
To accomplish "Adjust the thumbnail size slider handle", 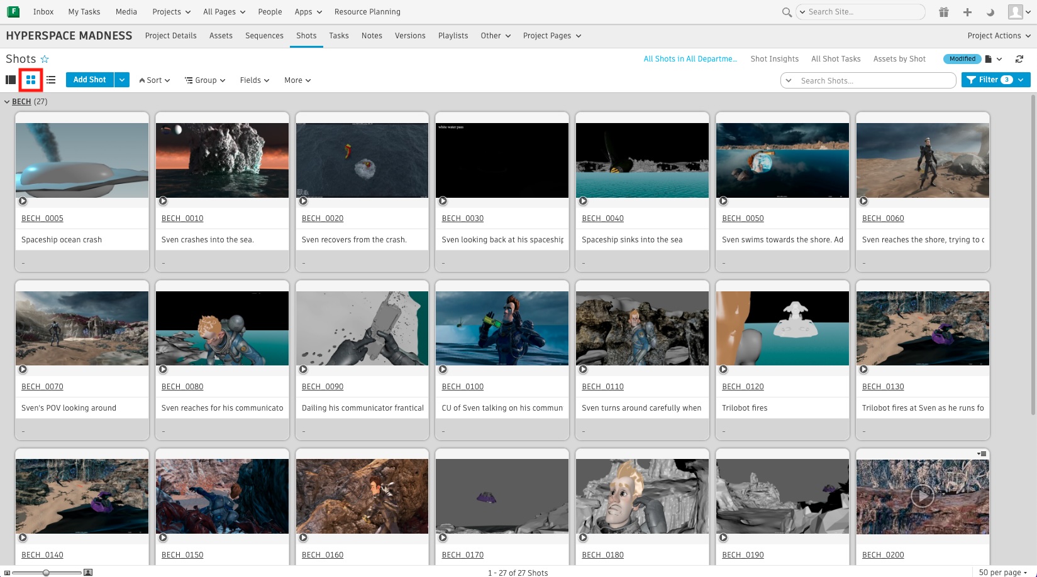I will [46, 573].
